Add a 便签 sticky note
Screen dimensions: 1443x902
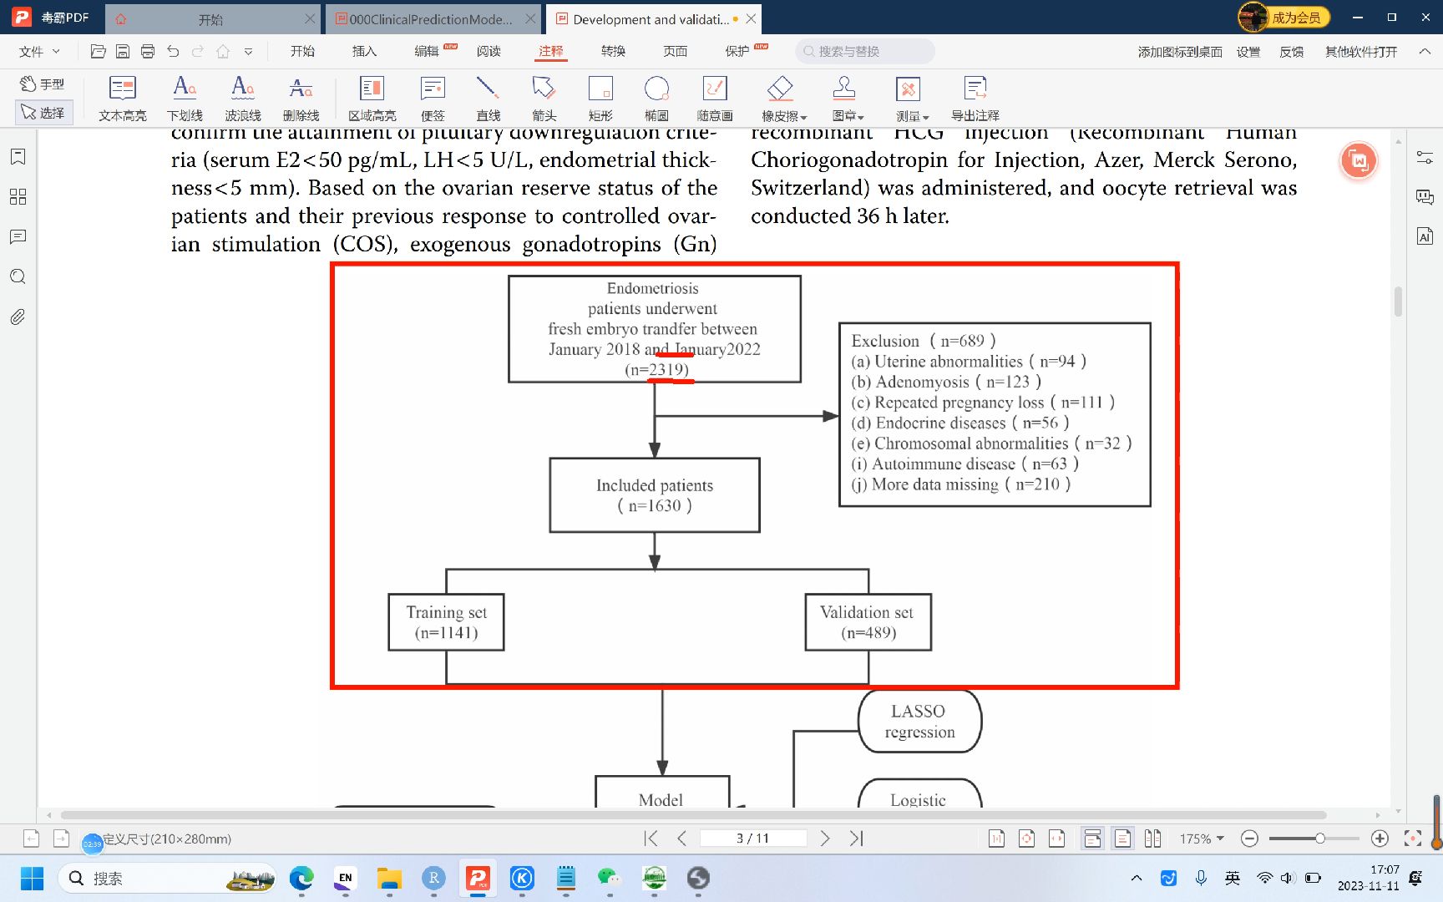pyautogui.click(x=433, y=99)
